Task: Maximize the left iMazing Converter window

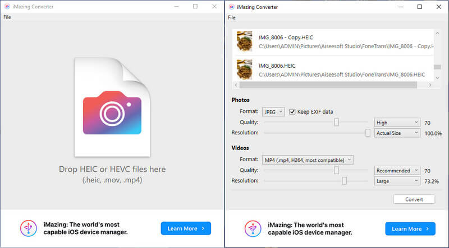Action: 195,6
